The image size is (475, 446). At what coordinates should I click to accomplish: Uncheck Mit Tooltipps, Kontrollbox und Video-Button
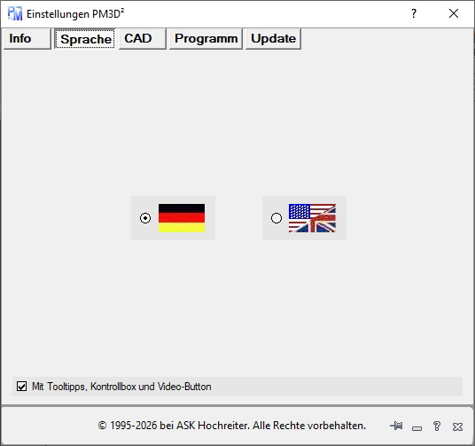21,387
